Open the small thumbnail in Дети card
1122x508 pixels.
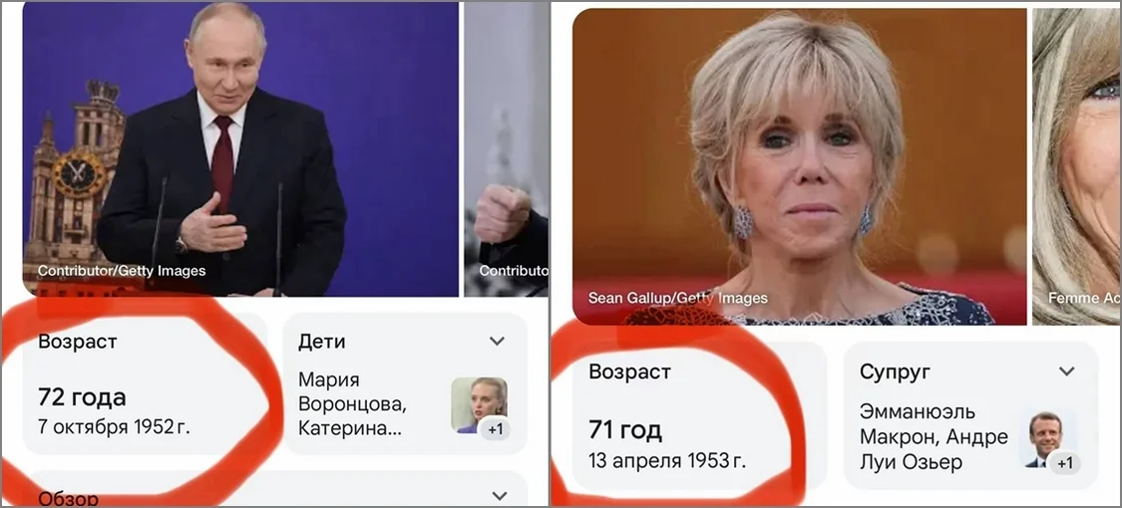pyautogui.click(x=480, y=405)
